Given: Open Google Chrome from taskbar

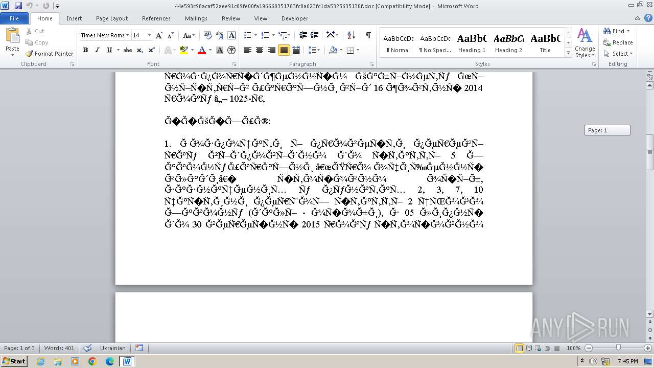Looking at the screenshot, I should tap(92, 361).
